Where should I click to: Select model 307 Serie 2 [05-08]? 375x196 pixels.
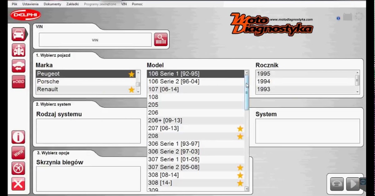(196, 167)
